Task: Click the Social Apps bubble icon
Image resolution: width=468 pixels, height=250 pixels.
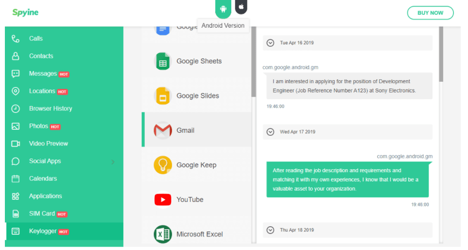Action: pyautogui.click(x=16, y=161)
